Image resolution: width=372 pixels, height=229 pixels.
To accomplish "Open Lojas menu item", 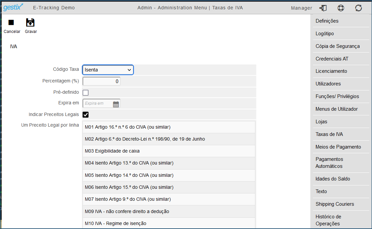I will pyautogui.click(x=341, y=122).
